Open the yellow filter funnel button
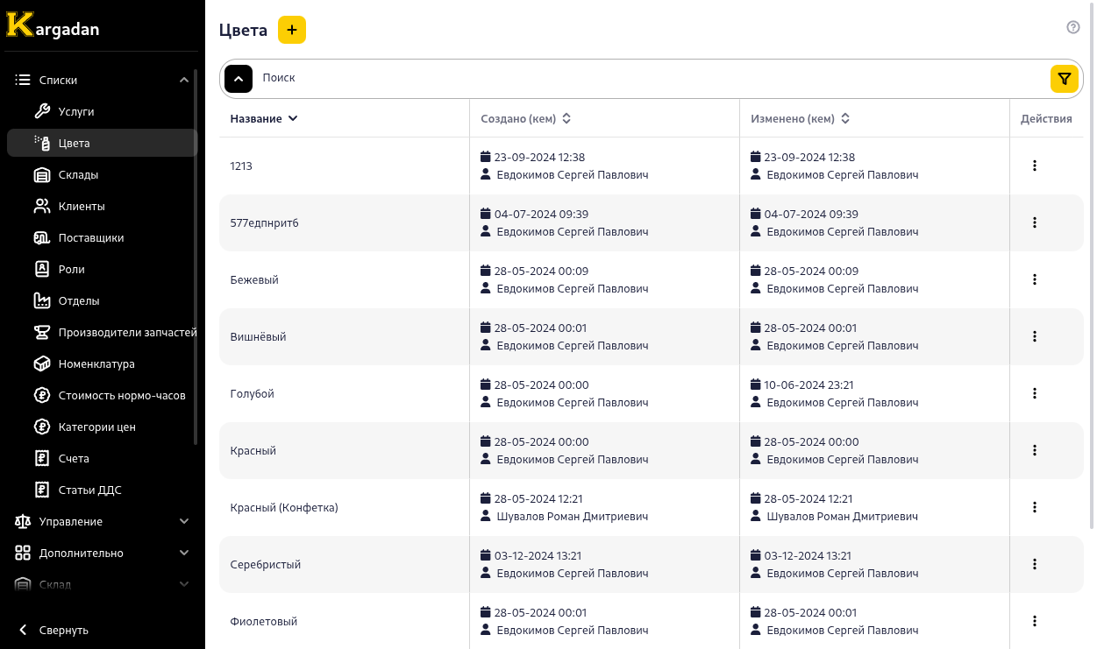 [1064, 79]
